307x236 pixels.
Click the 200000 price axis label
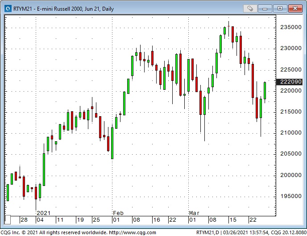click(x=291, y=175)
